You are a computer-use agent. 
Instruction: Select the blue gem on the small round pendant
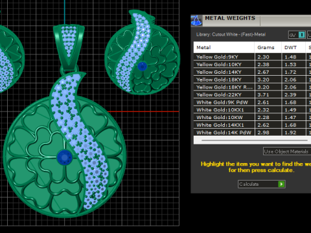pyautogui.click(x=142, y=66)
